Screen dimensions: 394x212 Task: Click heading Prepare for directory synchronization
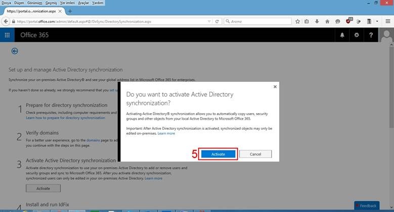point(67,105)
